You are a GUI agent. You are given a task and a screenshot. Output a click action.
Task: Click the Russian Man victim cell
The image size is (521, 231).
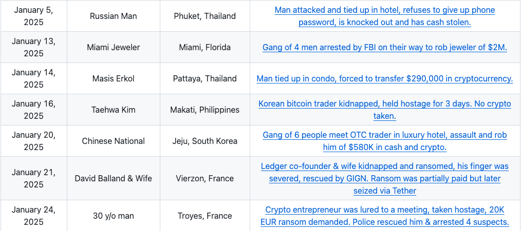(114, 16)
